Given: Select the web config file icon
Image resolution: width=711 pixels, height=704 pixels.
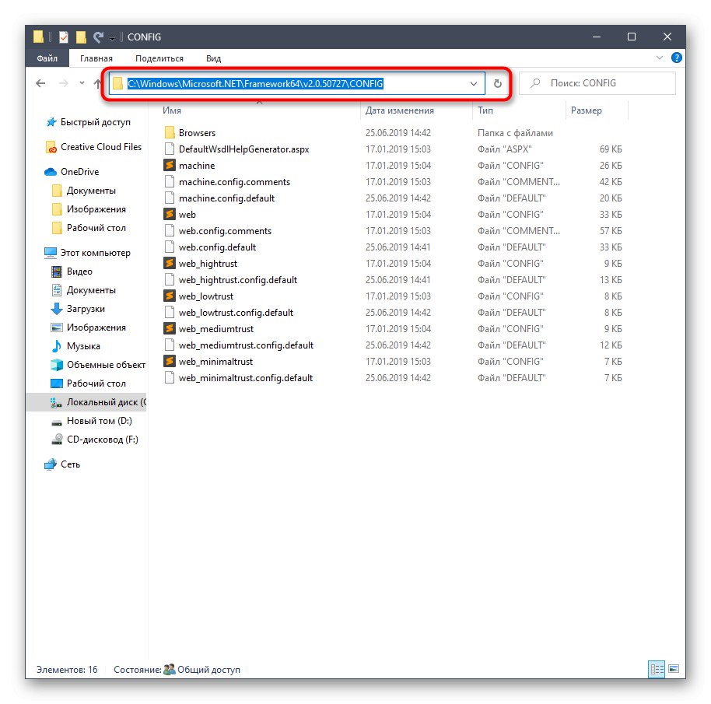Looking at the screenshot, I should click(170, 215).
